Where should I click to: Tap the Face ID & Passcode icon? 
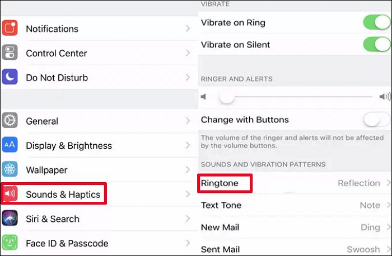click(10, 243)
